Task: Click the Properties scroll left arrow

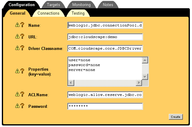Action: (x=71, y=83)
